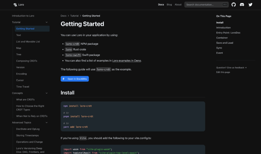
Task: Open How to Choose the Right CRDT Types
Action: coord(30,108)
